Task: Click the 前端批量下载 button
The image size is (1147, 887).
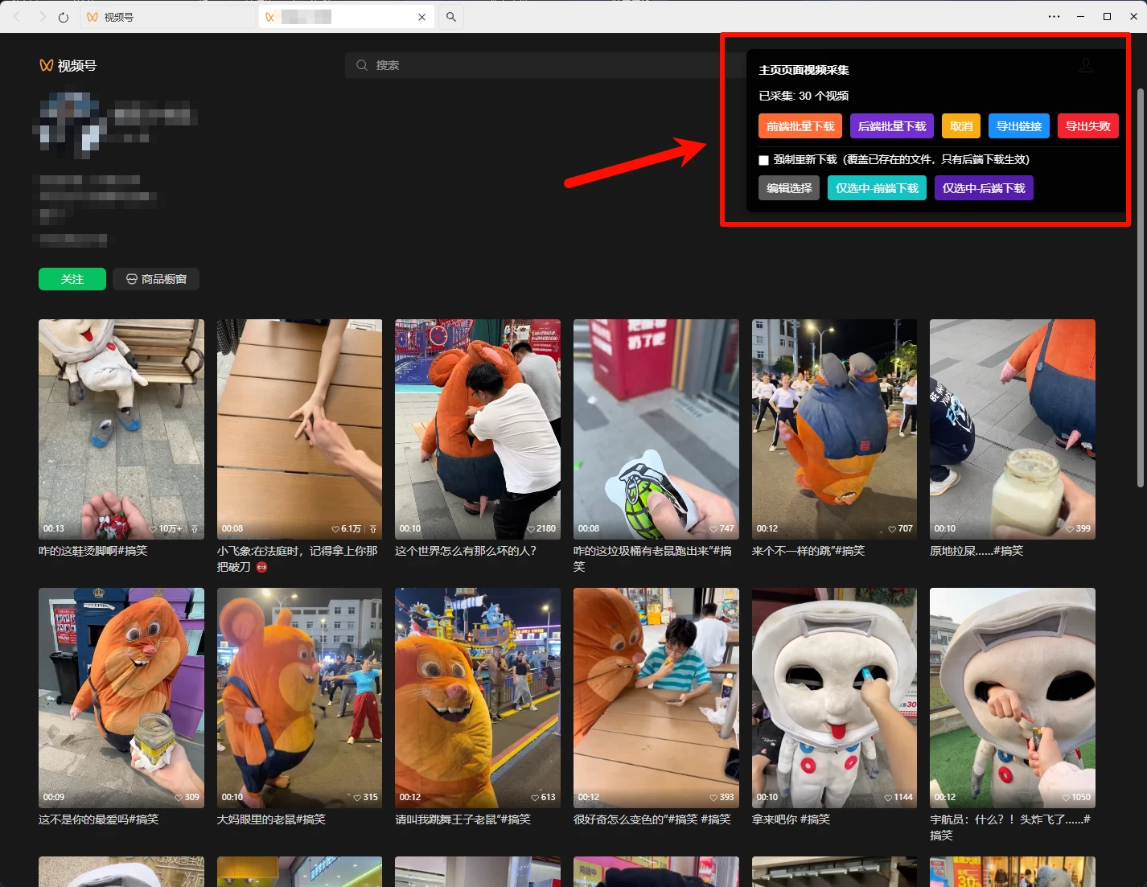Action: tap(800, 125)
